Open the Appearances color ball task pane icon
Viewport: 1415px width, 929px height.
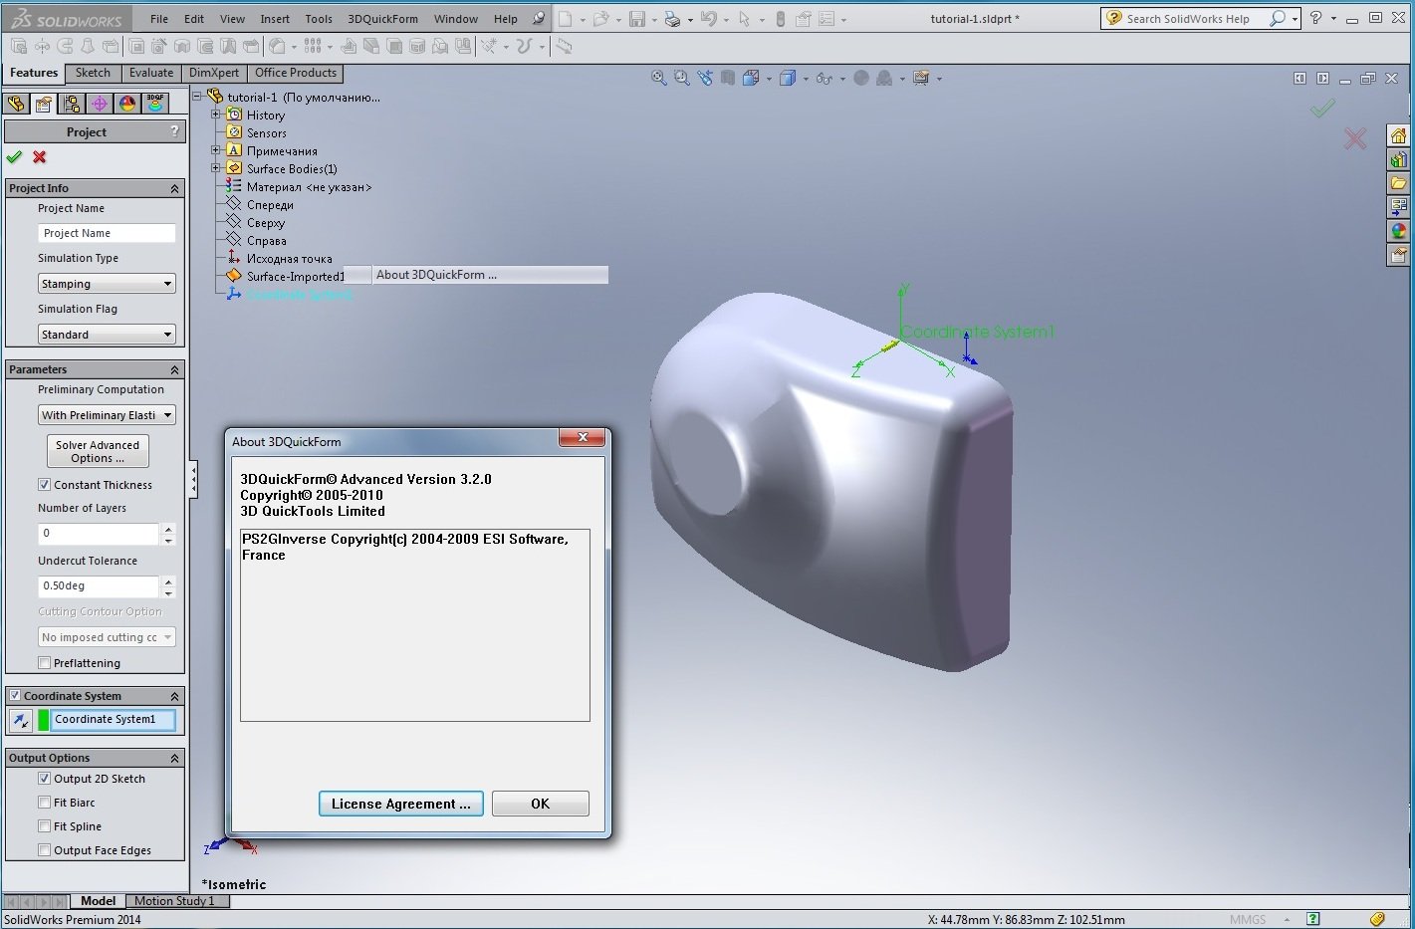pos(1399,231)
